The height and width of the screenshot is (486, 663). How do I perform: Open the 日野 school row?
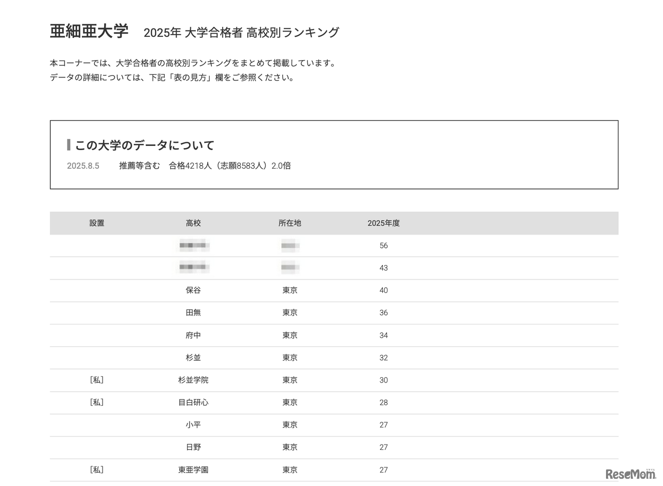click(x=194, y=447)
